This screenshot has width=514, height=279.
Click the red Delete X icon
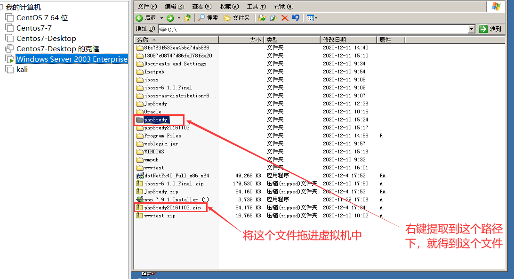click(284, 18)
